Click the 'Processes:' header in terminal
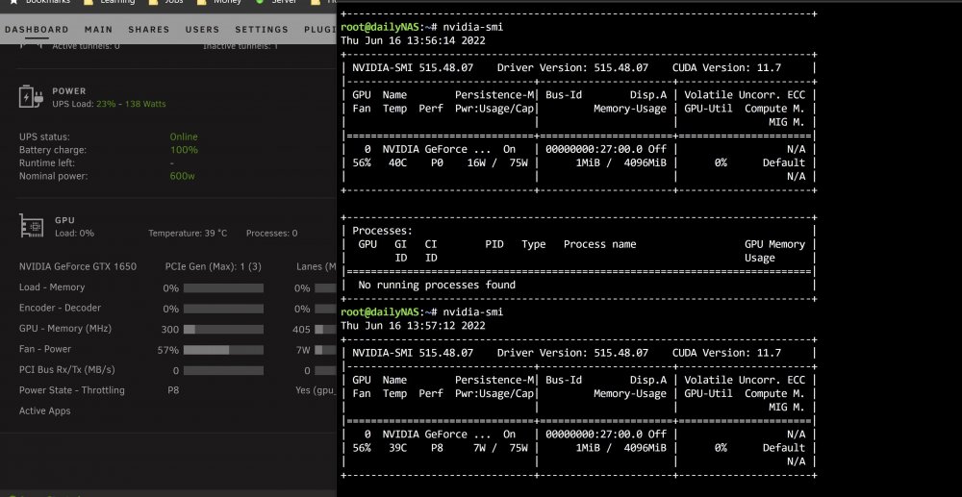The image size is (962, 497). click(x=382, y=231)
